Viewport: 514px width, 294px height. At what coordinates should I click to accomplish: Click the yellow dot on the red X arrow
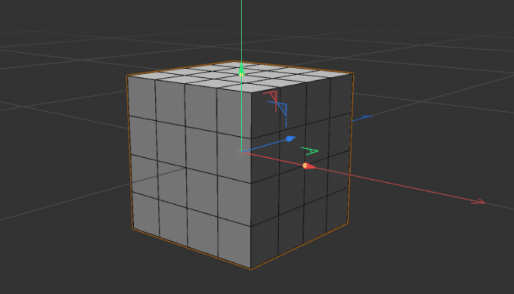(305, 166)
